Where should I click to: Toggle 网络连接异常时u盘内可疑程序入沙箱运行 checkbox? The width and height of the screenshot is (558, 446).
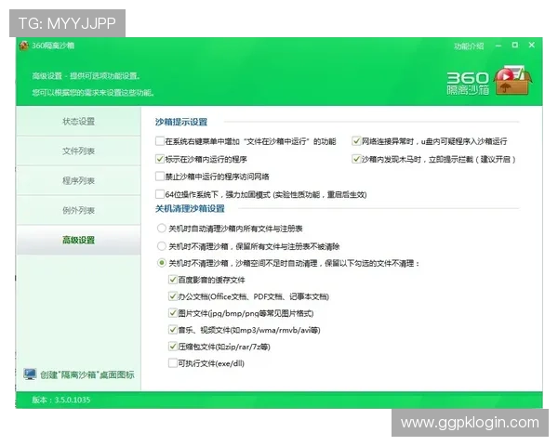pos(356,141)
